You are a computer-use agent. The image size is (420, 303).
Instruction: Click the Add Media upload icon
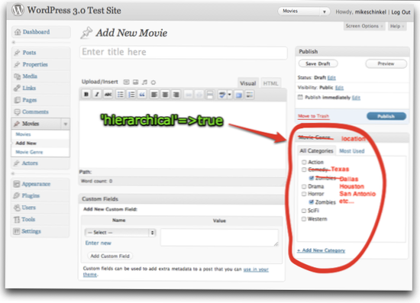[x=153, y=82]
